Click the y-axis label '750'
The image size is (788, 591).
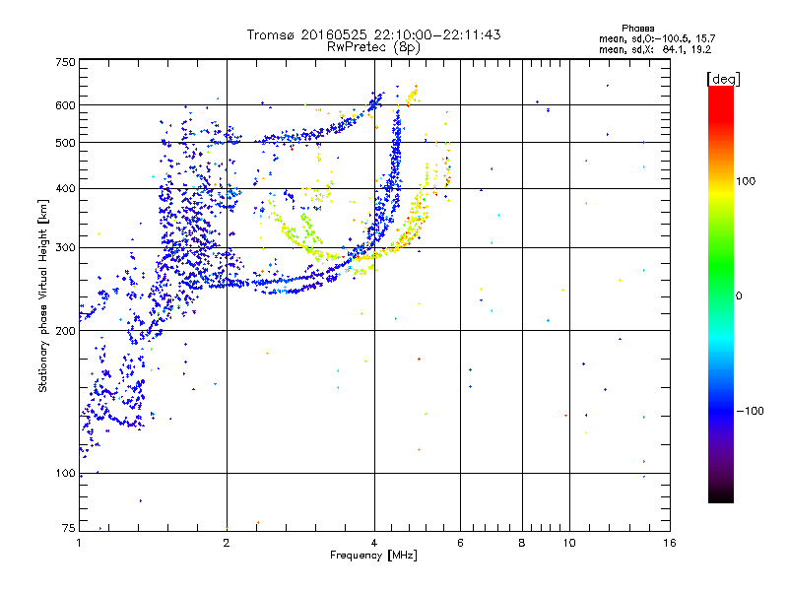pos(65,62)
